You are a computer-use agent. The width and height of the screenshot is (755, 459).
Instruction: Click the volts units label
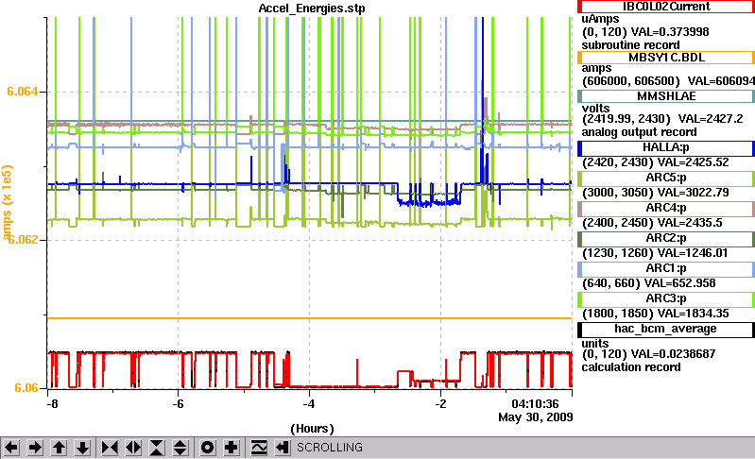[x=595, y=109]
